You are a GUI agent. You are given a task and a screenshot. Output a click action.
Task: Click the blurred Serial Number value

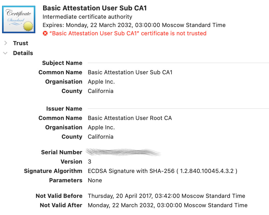pyautogui.click(x=123, y=152)
